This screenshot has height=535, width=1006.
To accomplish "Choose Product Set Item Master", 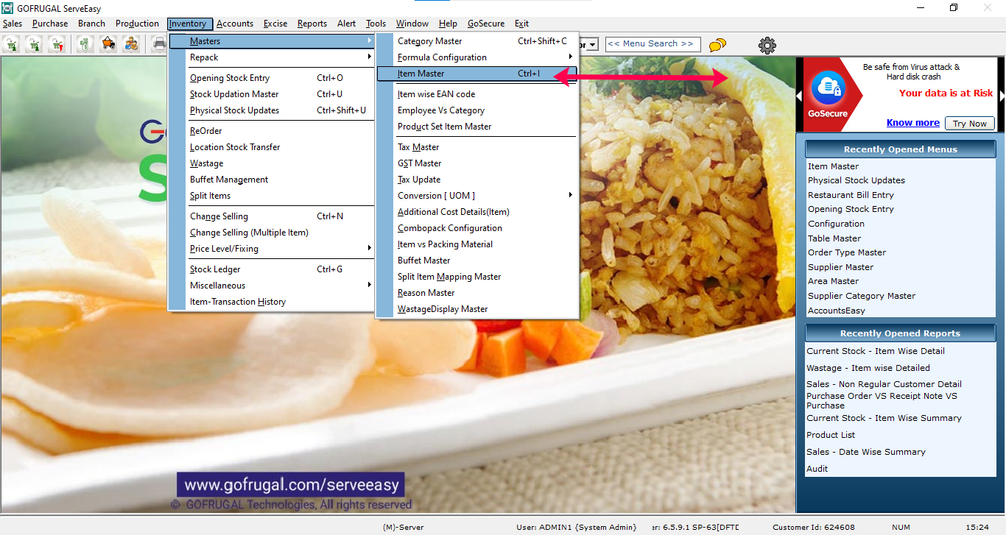I will 478,127.
